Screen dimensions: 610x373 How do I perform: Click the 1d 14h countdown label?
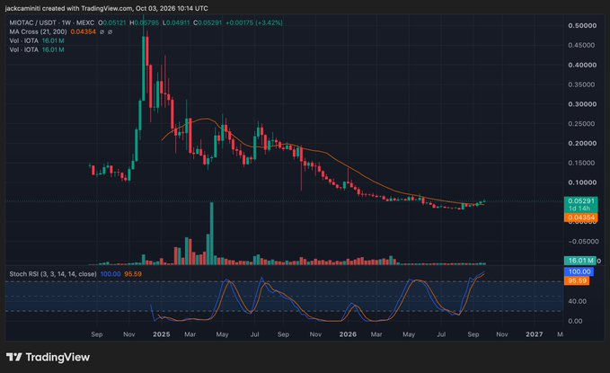coord(579,209)
